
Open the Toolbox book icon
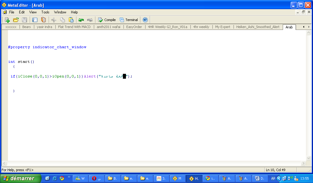pyautogui.click(x=43, y=20)
